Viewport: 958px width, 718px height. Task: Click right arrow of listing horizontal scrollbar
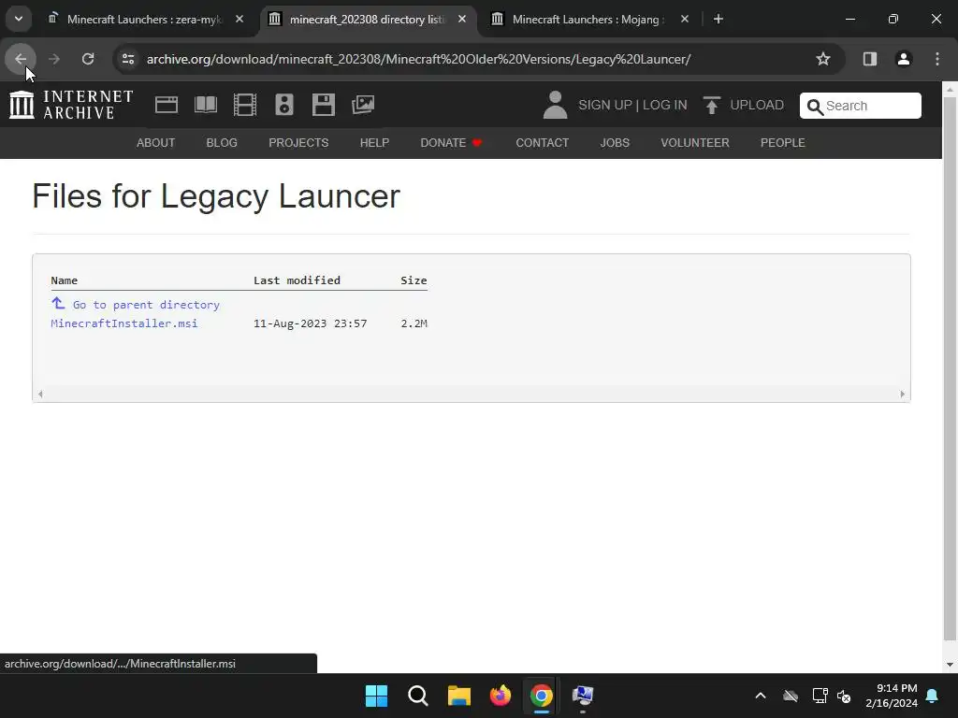click(903, 394)
